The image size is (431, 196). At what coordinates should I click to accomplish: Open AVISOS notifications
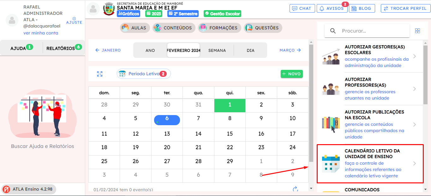(x=332, y=9)
